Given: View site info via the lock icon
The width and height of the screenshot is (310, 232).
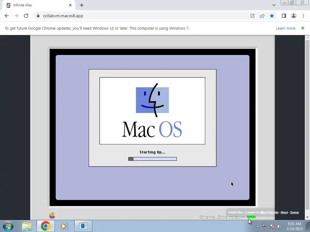Looking at the screenshot, I should pyautogui.click(x=38, y=16).
